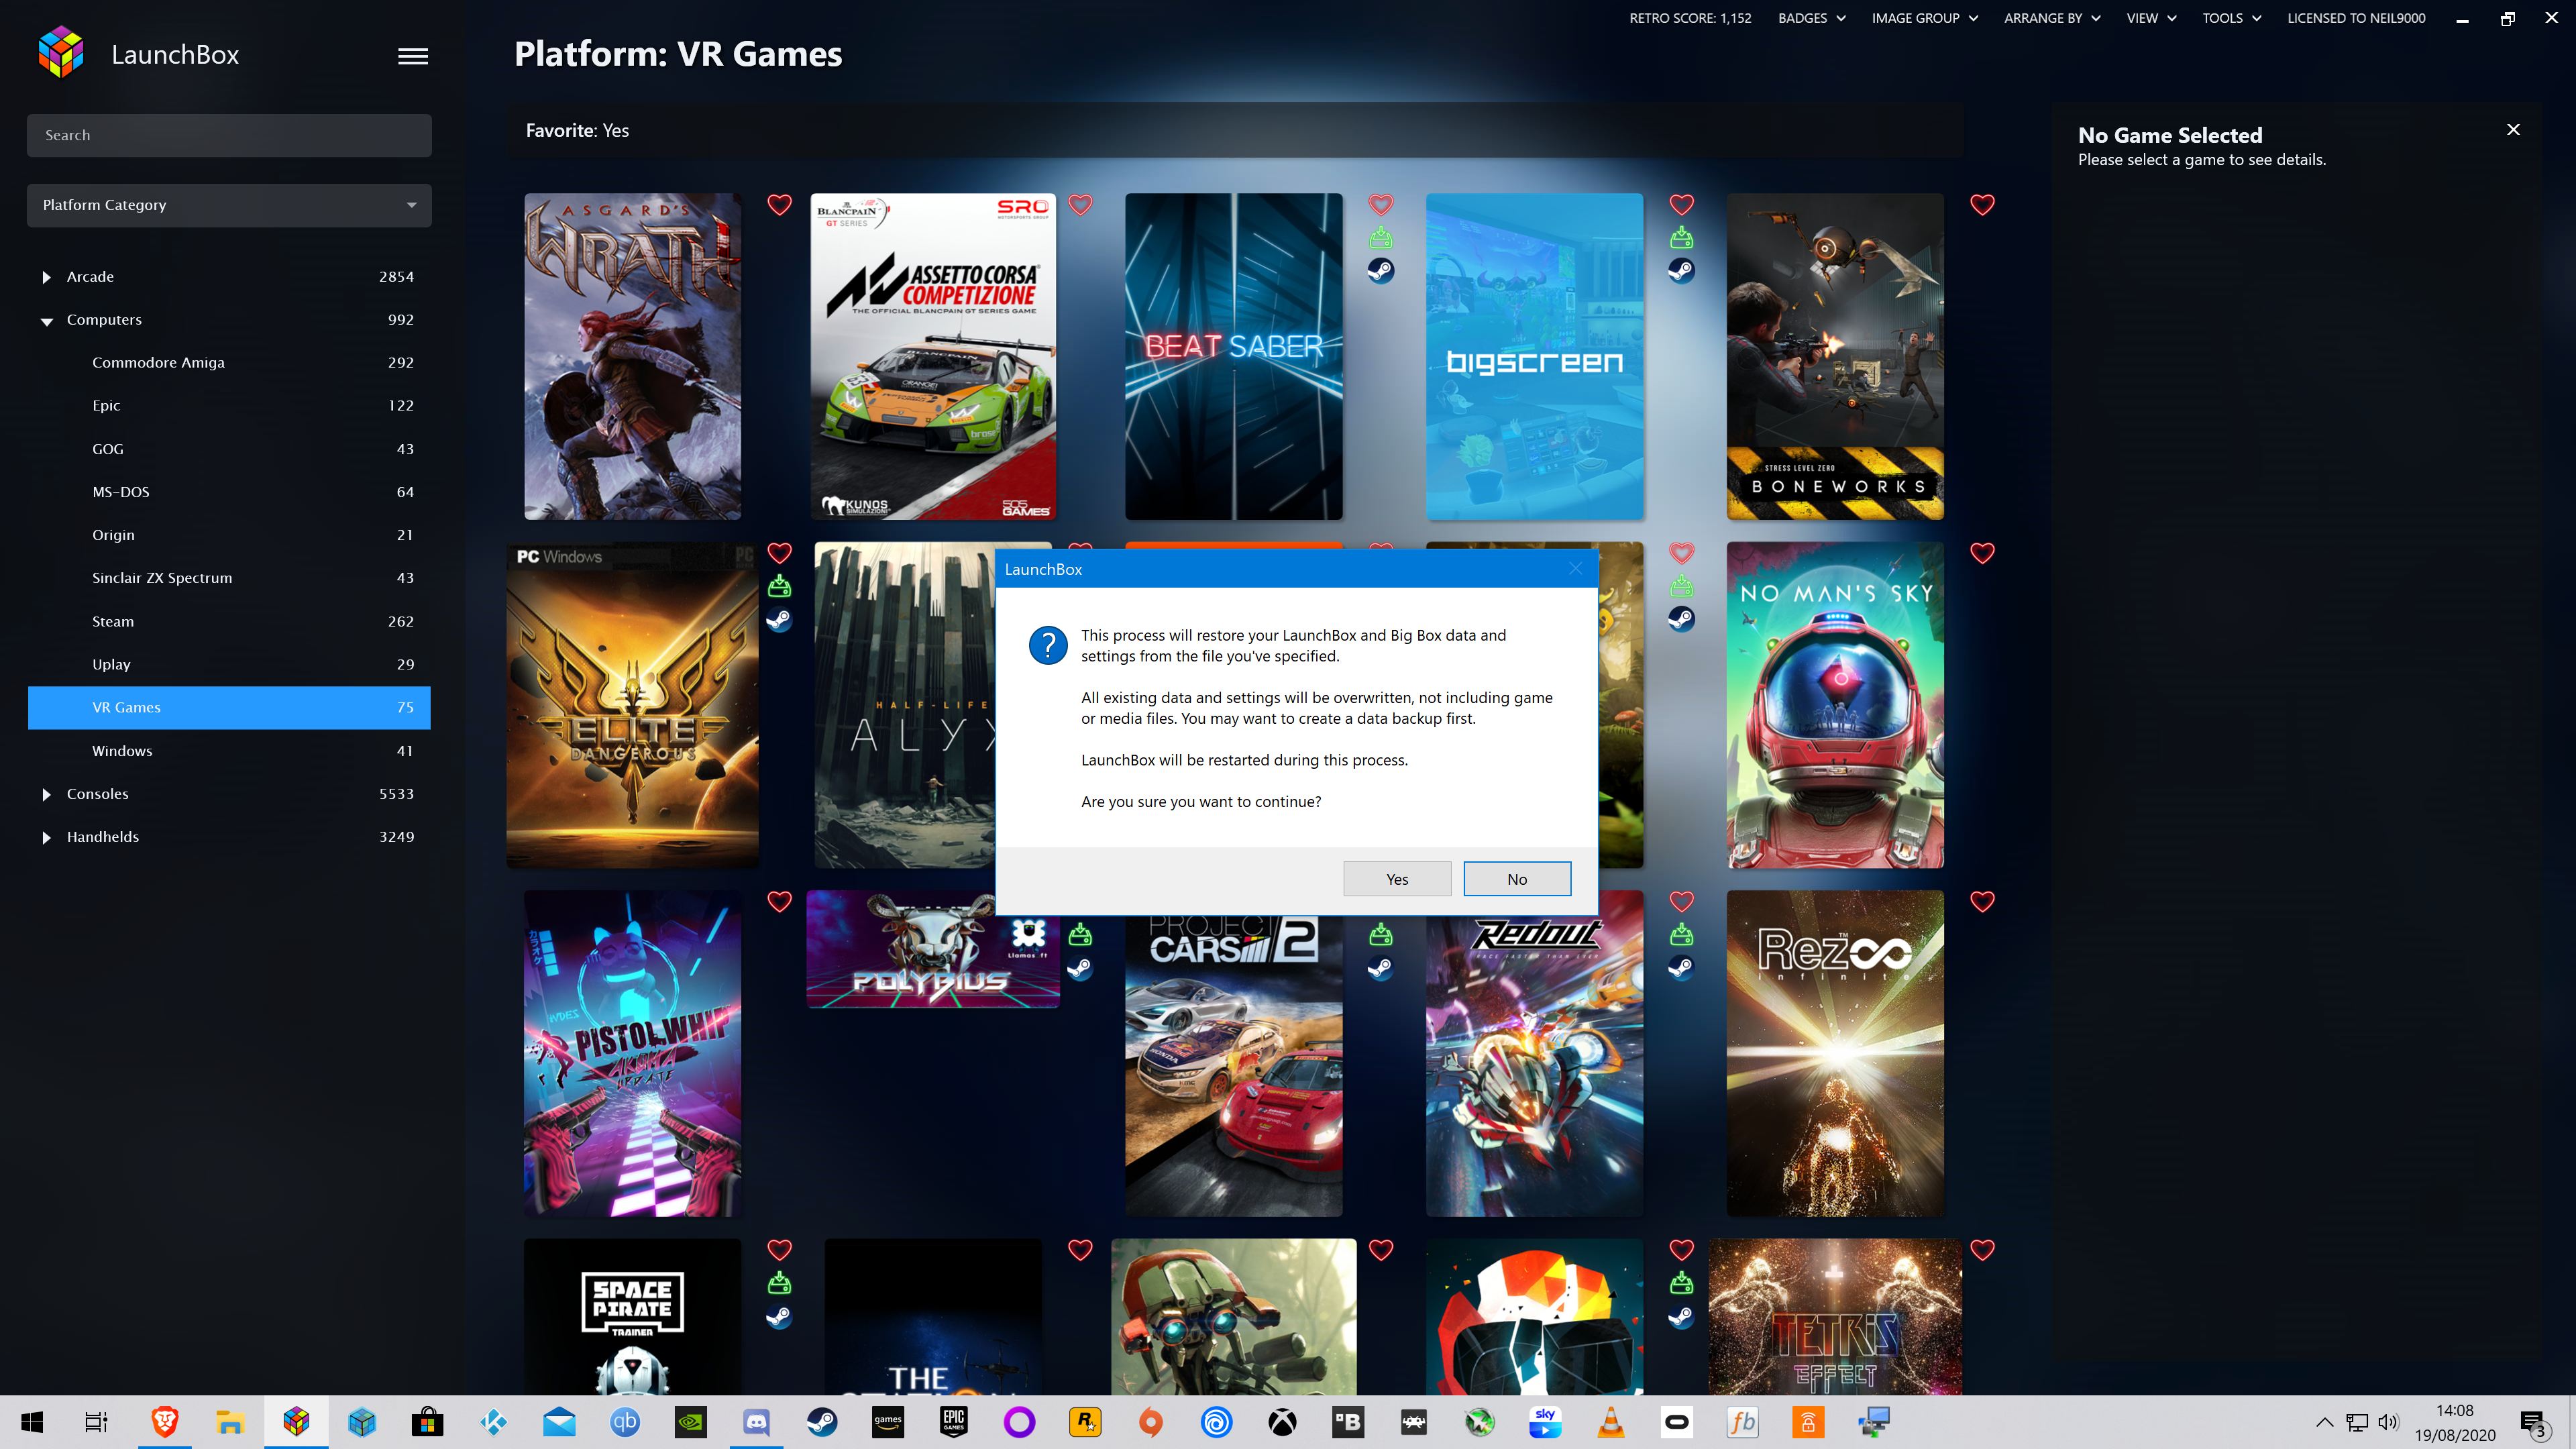2576x1449 pixels.
Task: Click the LaunchBox cube logo
Action: (60, 52)
